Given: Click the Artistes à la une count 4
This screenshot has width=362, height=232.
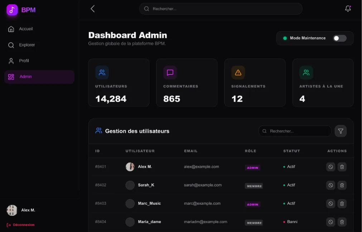Looking at the screenshot, I should pyautogui.click(x=302, y=99).
